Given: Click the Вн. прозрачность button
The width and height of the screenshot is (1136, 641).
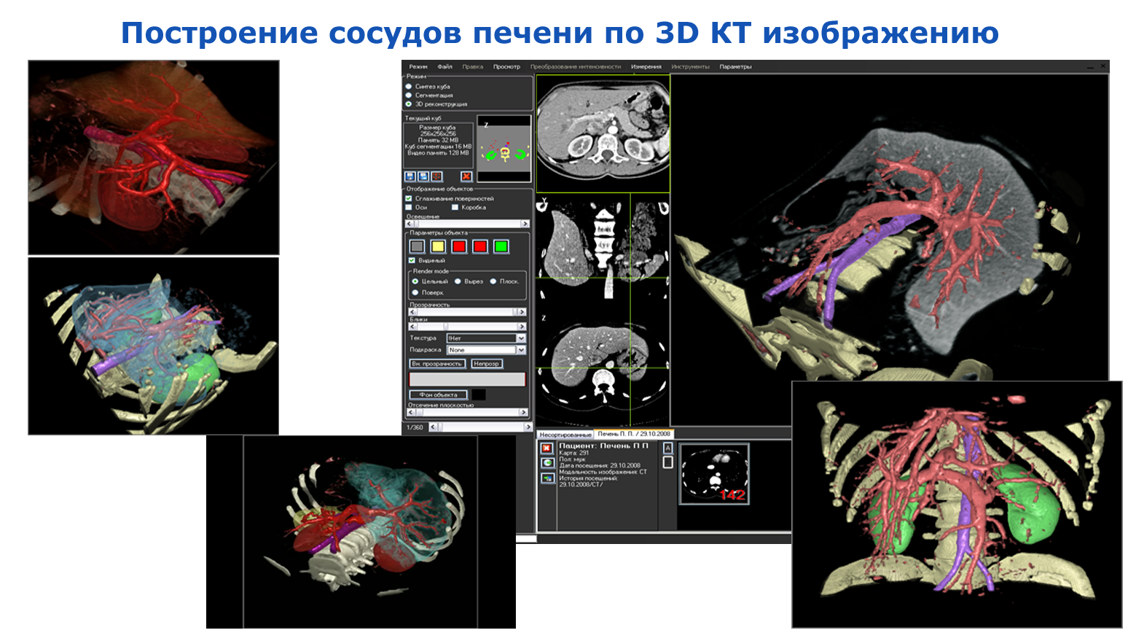Looking at the screenshot, I should pyautogui.click(x=436, y=364).
